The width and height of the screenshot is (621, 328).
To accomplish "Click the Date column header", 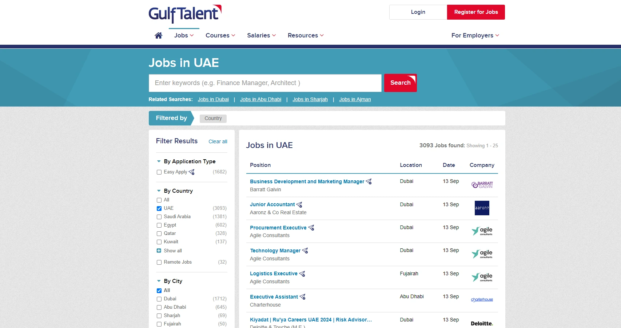I will coord(449,165).
